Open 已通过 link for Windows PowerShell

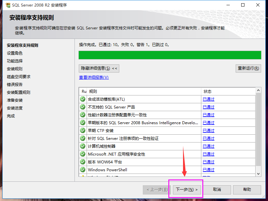(x=208, y=170)
